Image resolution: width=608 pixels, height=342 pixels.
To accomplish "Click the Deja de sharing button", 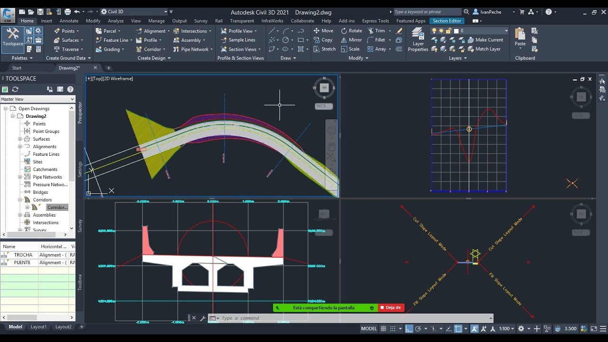I will point(391,308).
